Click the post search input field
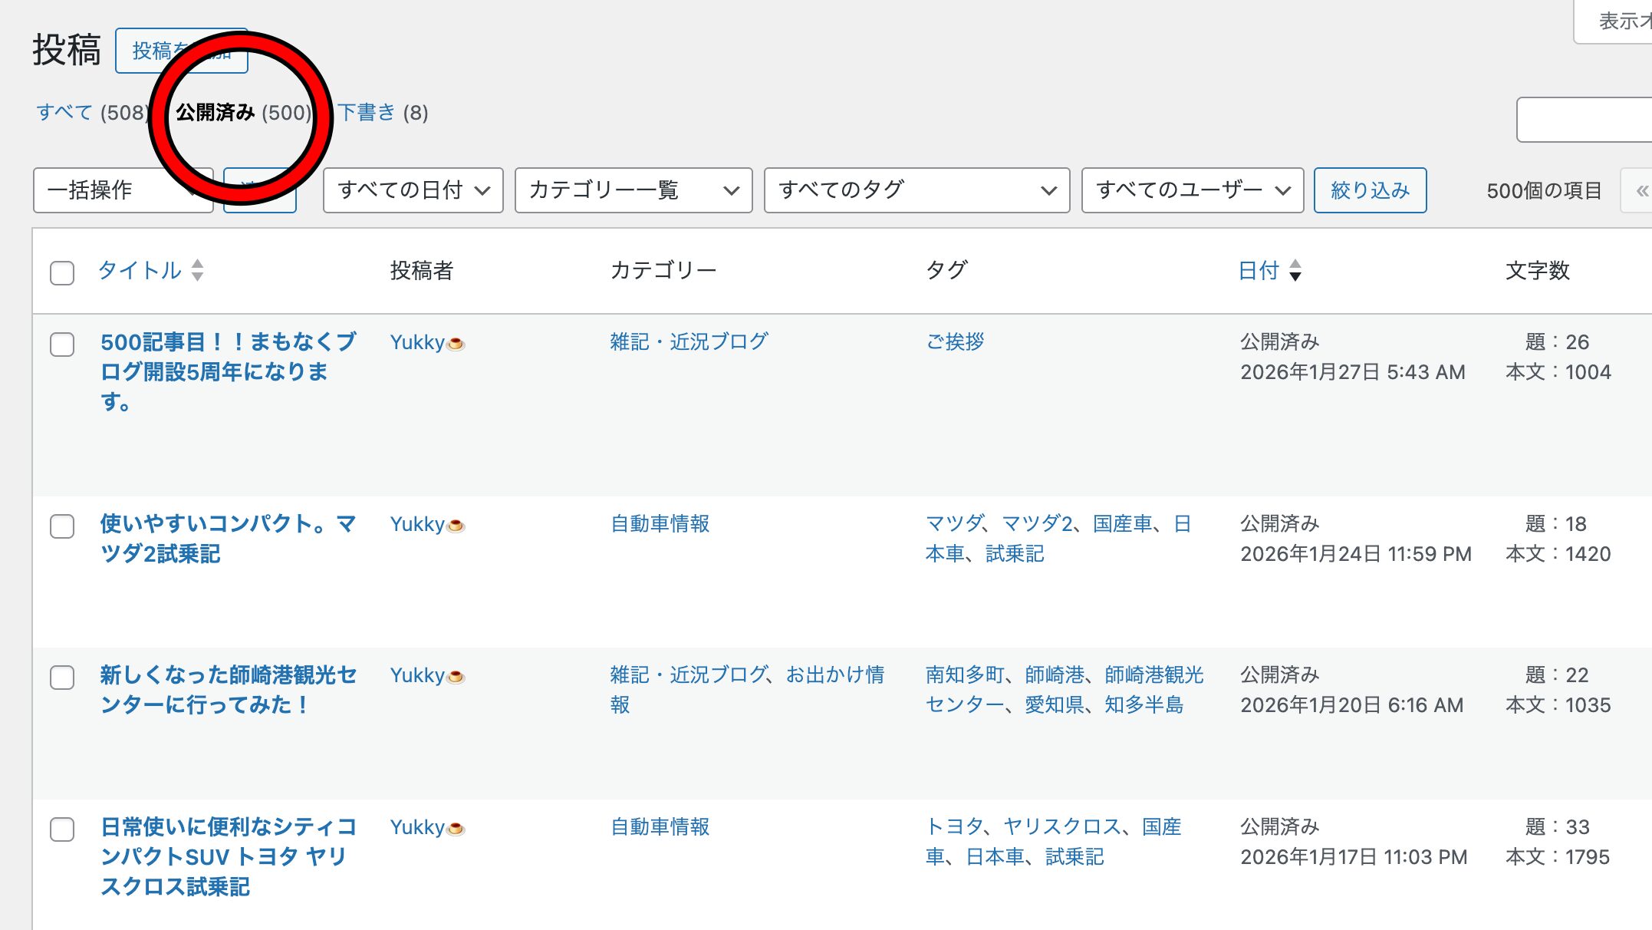Screen dimensions: 1652x930 (x=1583, y=120)
